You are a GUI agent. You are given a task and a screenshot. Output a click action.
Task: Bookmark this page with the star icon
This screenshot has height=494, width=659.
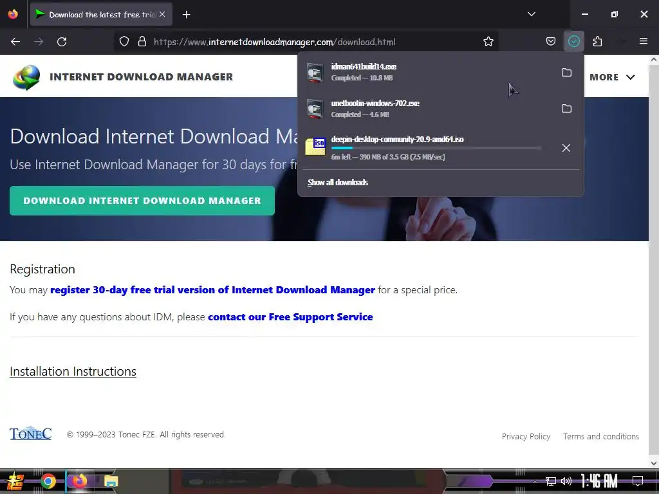[488, 41]
